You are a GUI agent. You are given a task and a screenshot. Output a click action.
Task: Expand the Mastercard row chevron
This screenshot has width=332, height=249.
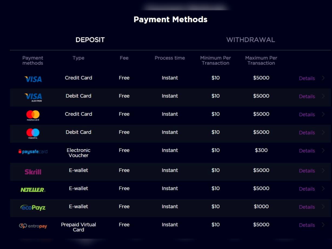(x=323, y=114)
